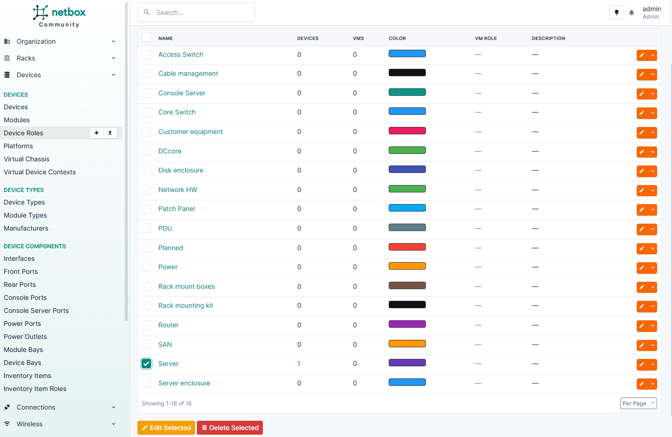Check the select-all checkbox in header
The width and height of the screenshot is (672, 437).
(x=146, y=38)
